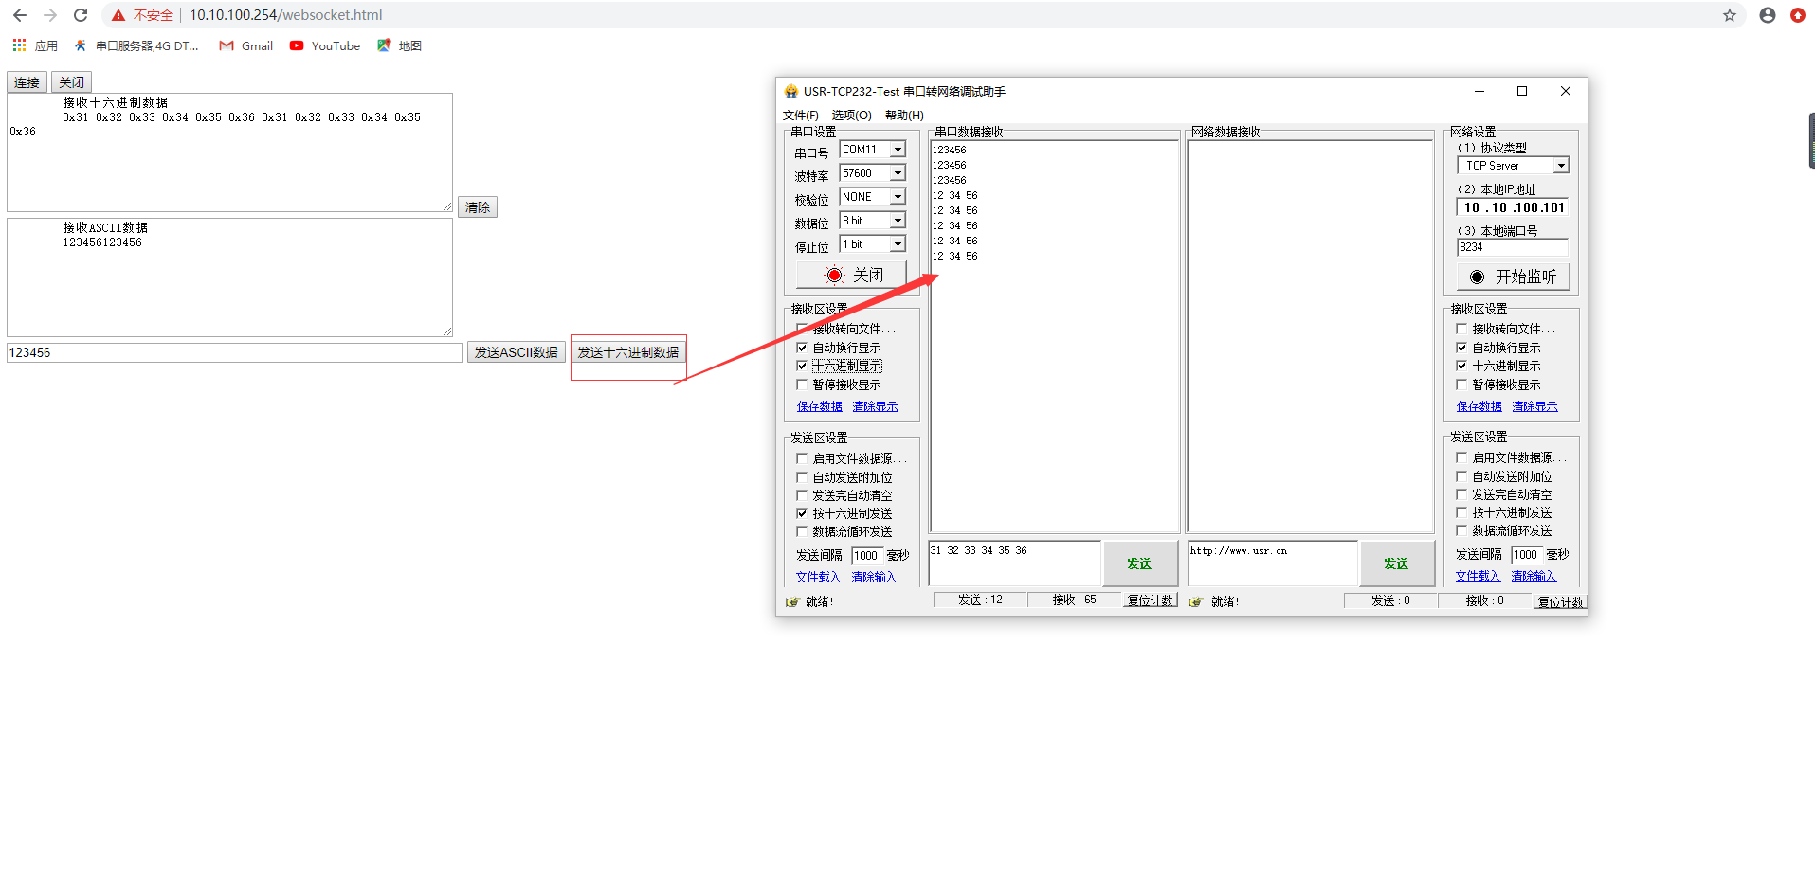Click the 发送十六进制数据 button
The image size is (1815, 895).
pyautogui.click(x=627, y=352)
